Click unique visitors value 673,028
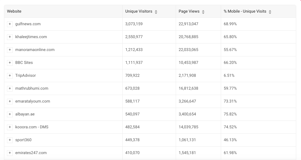The image size is (301, 160). (133, 88)
